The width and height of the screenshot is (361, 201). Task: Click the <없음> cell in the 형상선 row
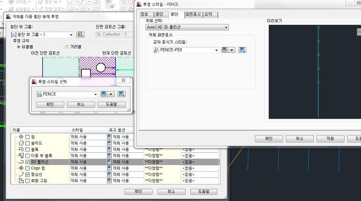tap(200, 175)
